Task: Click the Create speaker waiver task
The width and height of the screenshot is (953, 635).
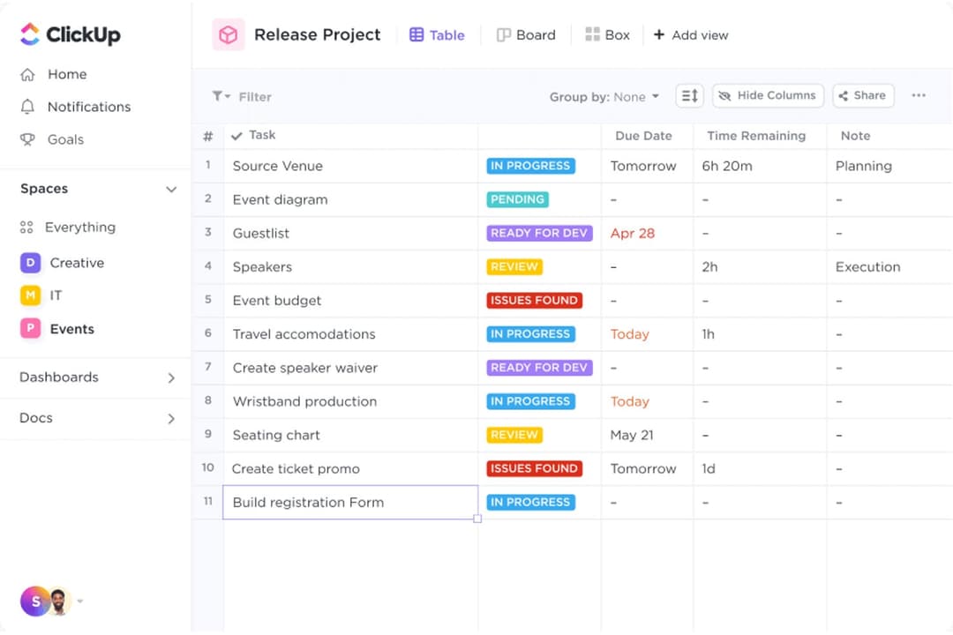Action: tap(305, 369)
